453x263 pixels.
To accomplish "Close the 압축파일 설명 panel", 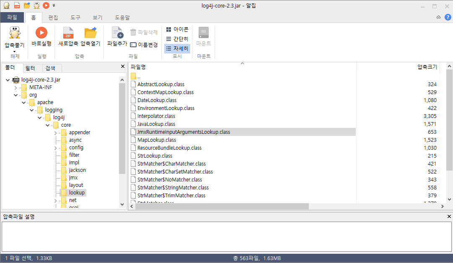I will pos(449,216).
